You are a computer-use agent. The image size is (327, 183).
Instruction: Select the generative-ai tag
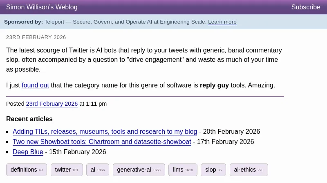(139, 170)
